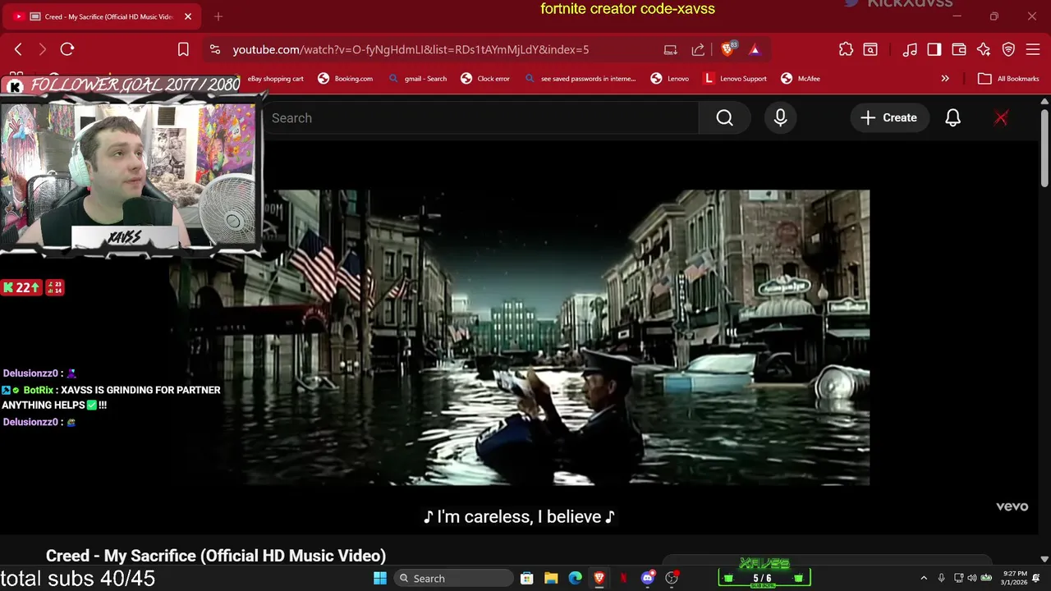Click the install app icon in address bar
The height and width of the screenshot is (591, 1051).
pos(671,49)
